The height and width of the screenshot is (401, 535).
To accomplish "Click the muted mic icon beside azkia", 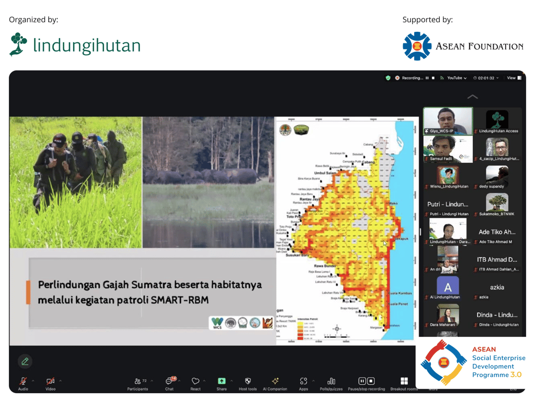I will pos(475,297).
